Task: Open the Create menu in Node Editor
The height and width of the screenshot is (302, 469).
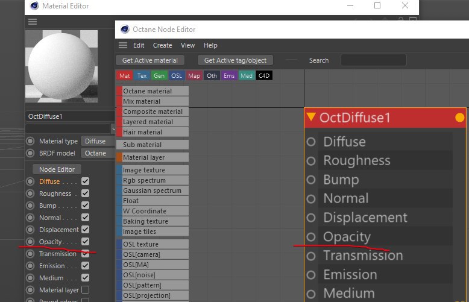Action: 162,45
